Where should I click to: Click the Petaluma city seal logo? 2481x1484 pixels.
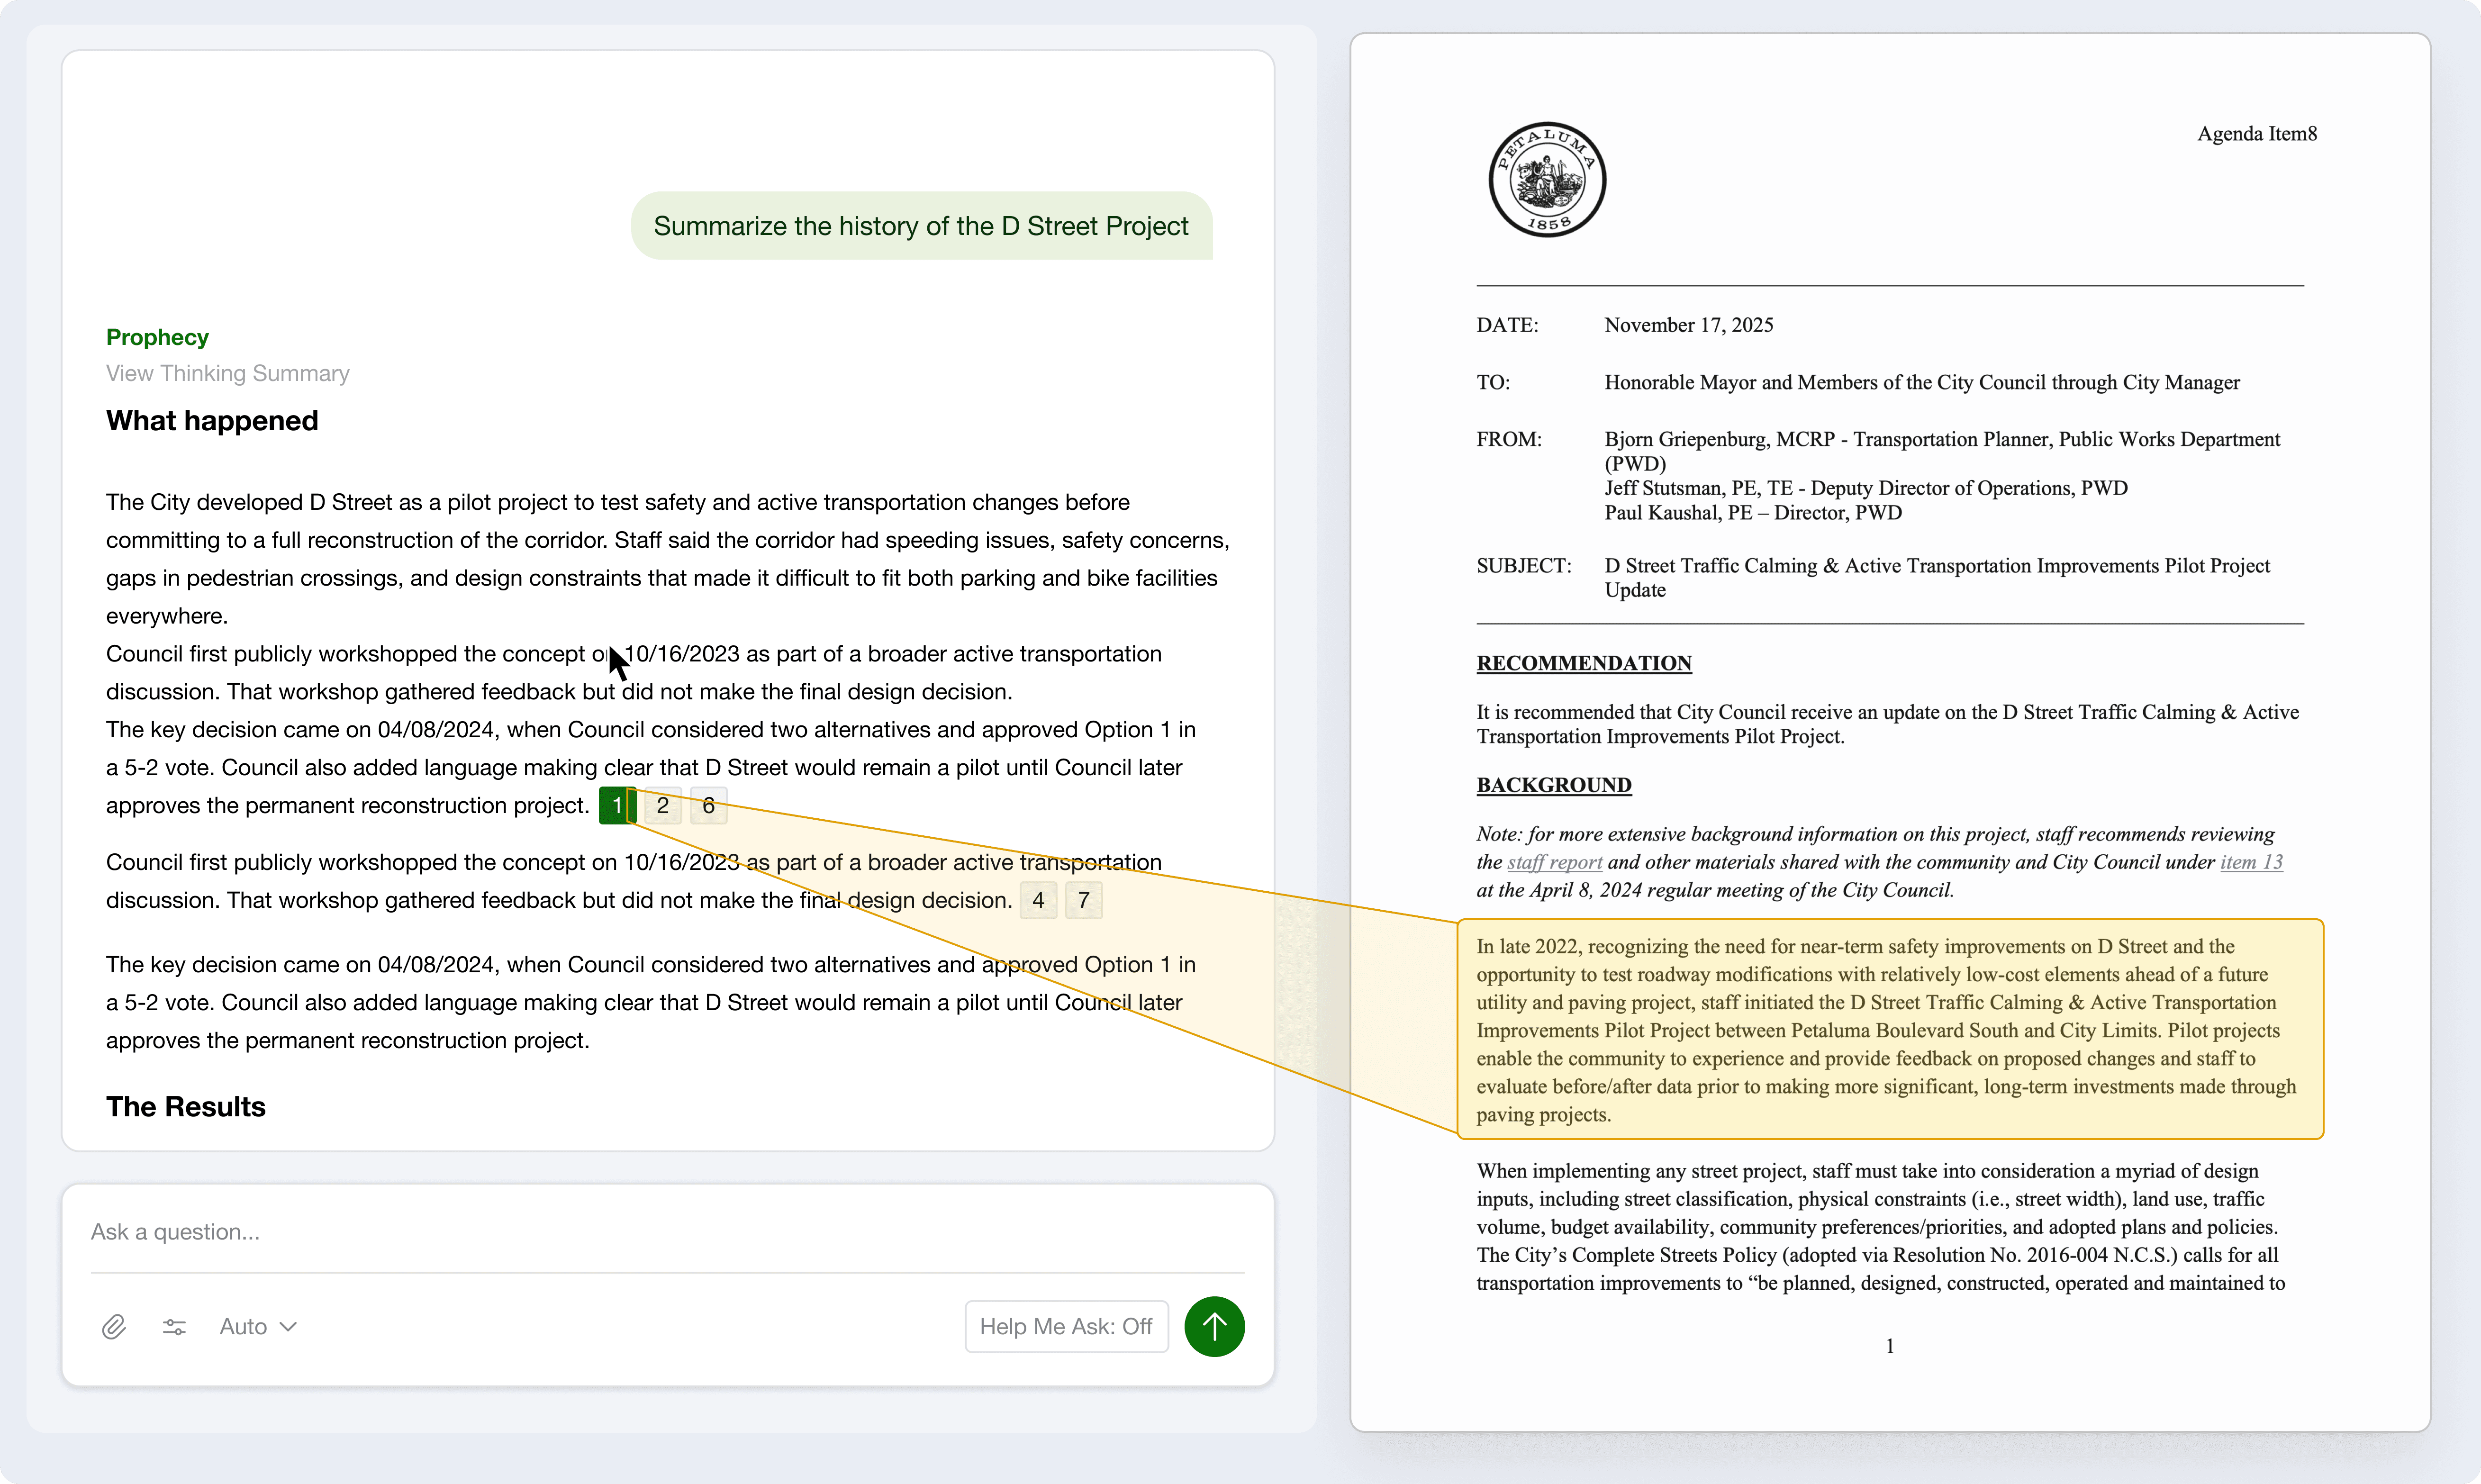(x=1547, y=180)
